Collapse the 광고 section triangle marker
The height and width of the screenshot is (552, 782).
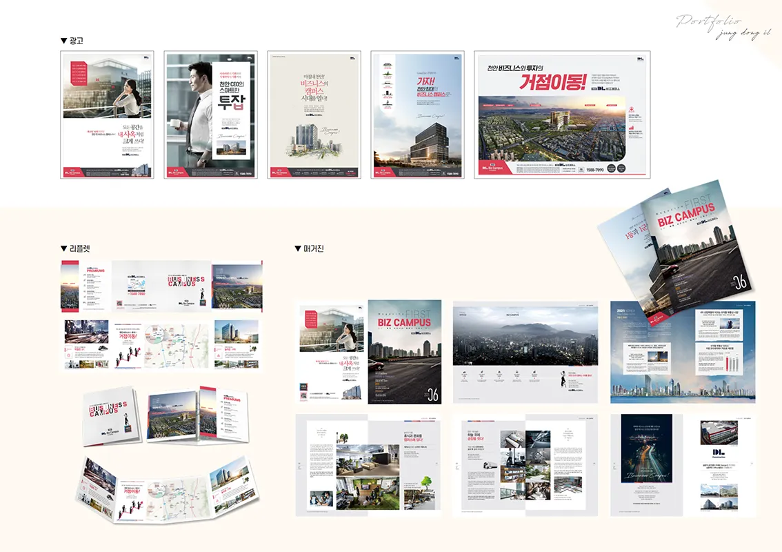coord(64,41)
